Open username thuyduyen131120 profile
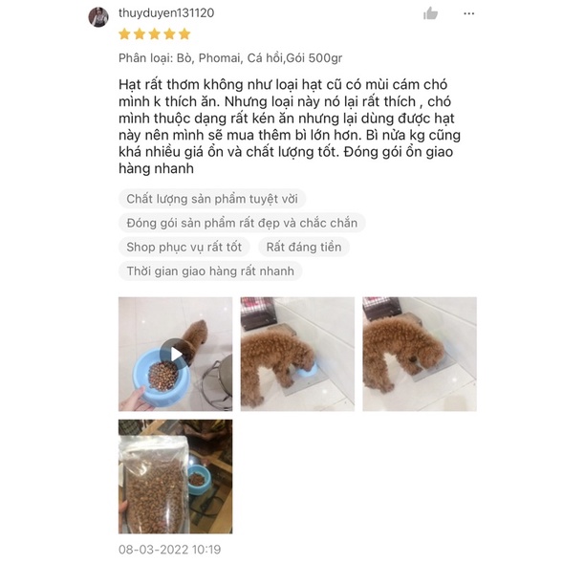Screen dimensions: 563x563 (x=166, y=13)
